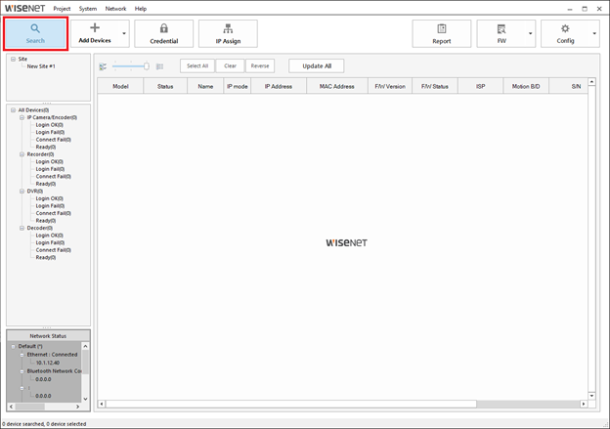Screen dimensions: 610x429
Task: Collapse the Decoder tree node
Action: [22, 228]
